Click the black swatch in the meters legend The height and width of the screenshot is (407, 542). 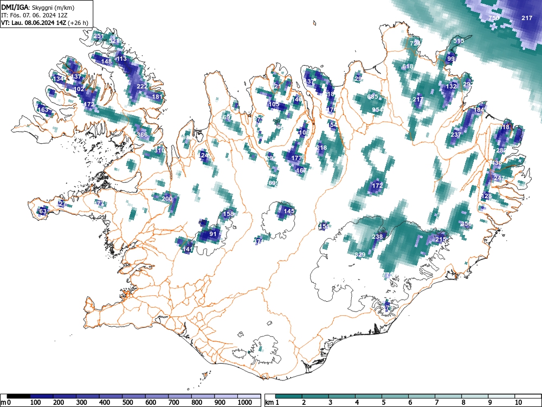point(18,396)
